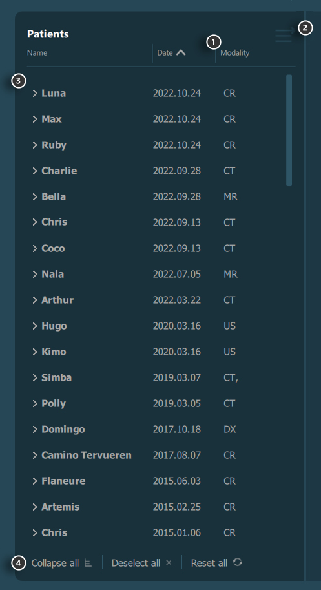Expand the Domingo patient chevron
The width and height of the screenshot is (321, 590).
tap(35, 429)
